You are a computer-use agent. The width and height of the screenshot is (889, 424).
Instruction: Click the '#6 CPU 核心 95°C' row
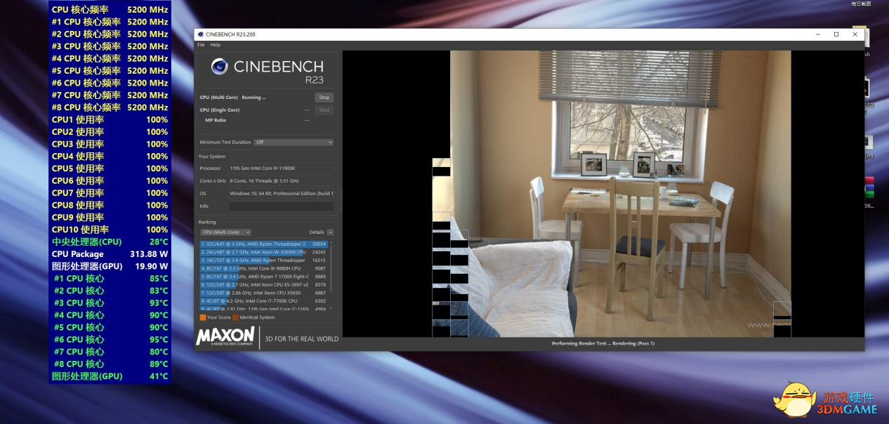110,340
